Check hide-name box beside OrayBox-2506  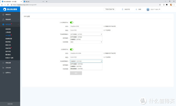(x=104, y=26)
